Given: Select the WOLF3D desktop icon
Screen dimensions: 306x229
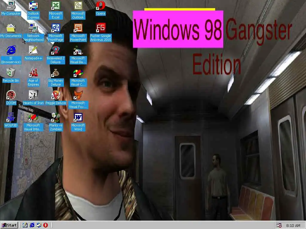Looking at the screenshot, I should 11,120.
